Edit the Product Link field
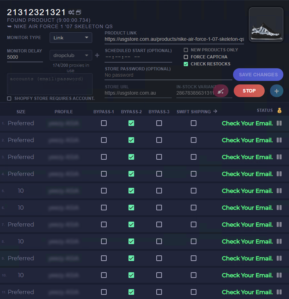 pos(174,39)
